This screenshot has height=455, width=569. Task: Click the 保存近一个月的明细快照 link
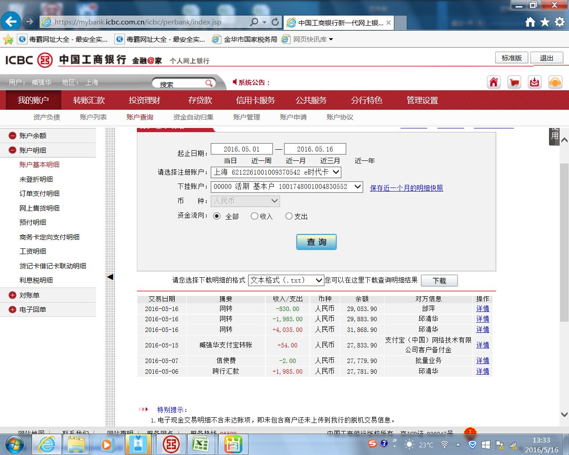point(406,188)
